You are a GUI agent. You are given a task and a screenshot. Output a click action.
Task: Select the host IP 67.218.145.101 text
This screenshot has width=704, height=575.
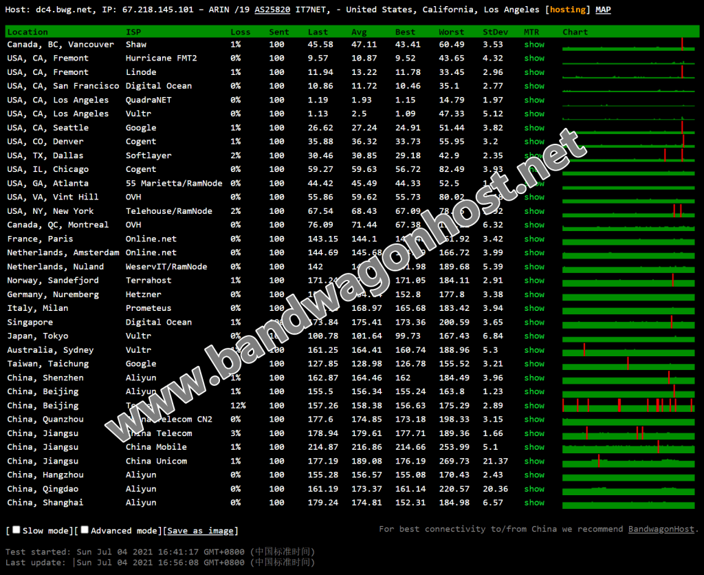(157, 10)
